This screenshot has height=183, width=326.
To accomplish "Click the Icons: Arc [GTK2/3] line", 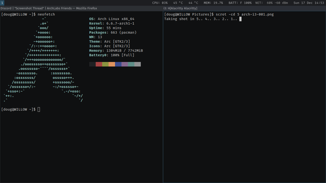I will (x=110, y=46).
